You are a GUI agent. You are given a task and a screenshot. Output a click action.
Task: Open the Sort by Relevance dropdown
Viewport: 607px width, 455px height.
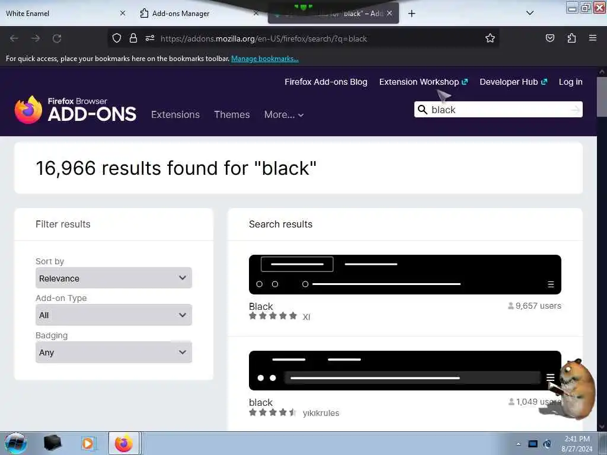(113, 278)
